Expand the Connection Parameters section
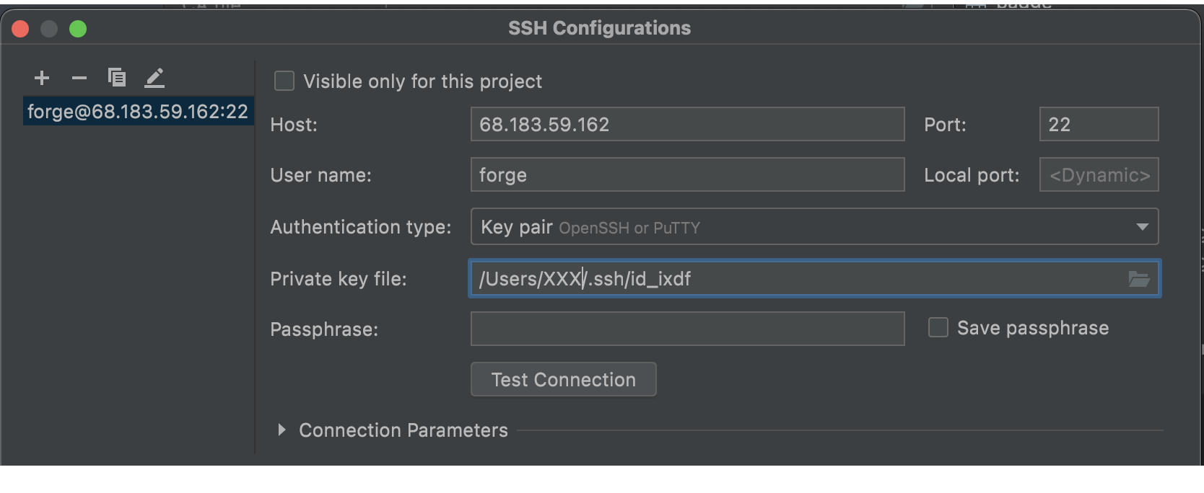 [282, 430]
